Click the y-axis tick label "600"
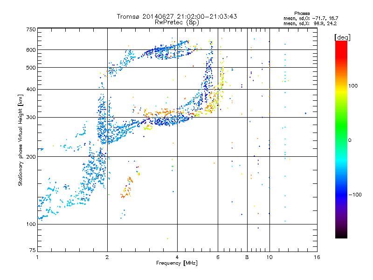This screenshot has height=280, width=373. click(31, 50)
